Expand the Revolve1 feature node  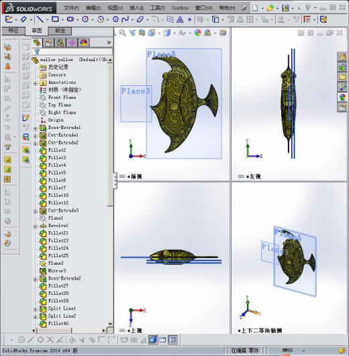click(x=36, y=226)
